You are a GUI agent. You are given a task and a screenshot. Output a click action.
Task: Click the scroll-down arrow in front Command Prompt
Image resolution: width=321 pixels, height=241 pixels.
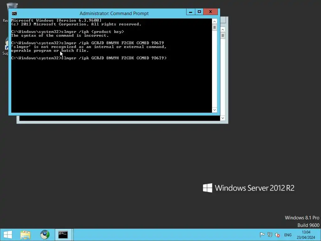pos(214,110)
